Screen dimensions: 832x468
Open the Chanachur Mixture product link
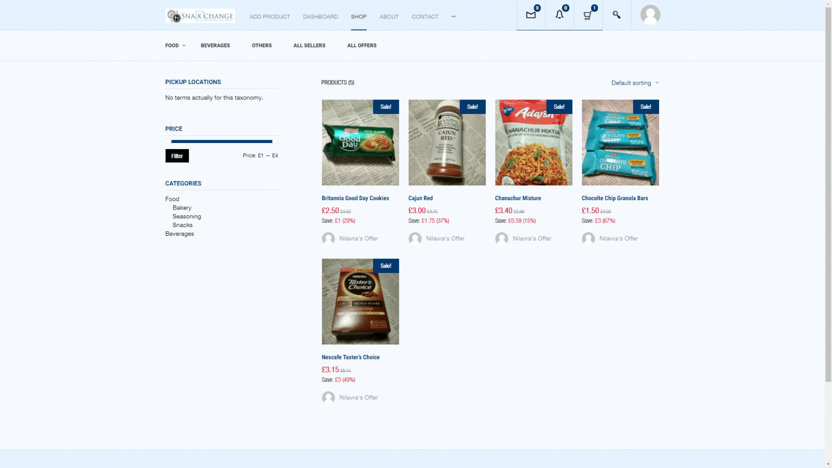click(518, 198)
